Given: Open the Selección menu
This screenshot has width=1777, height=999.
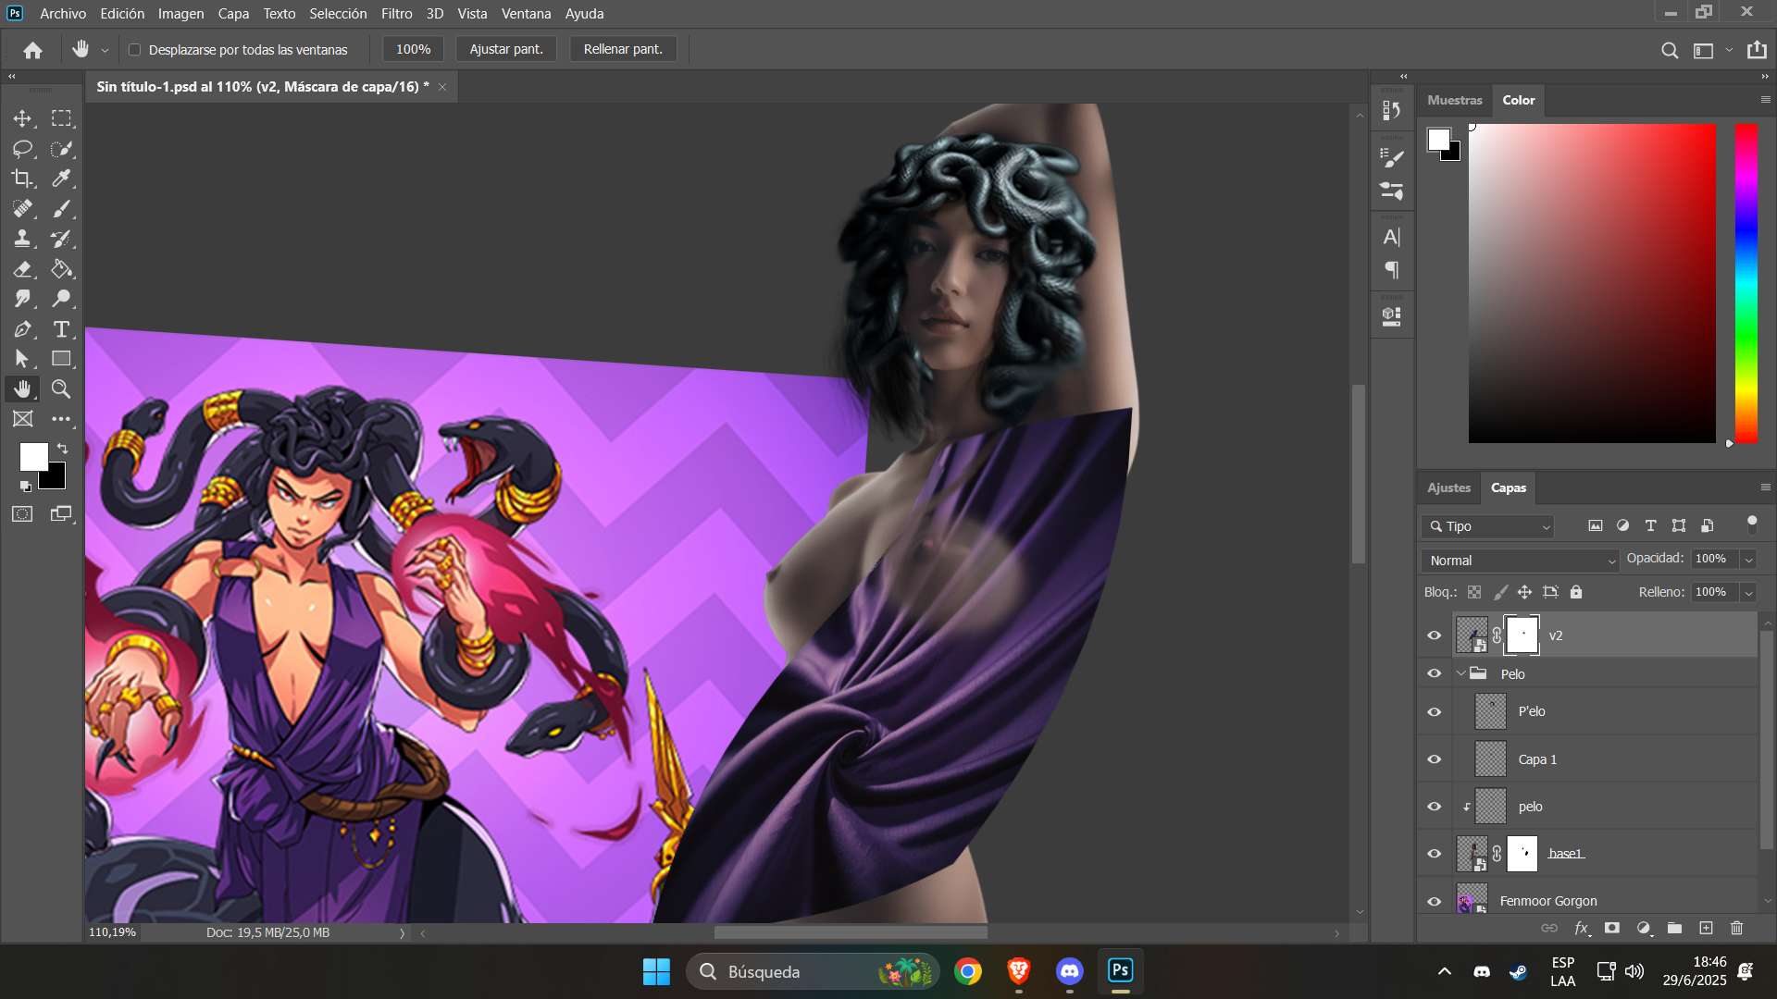Looking at the screenshot, I should tap(338, 14).
